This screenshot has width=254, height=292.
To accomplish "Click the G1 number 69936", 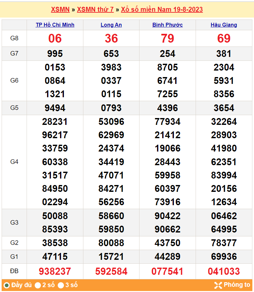I will (x=224, y=257).
